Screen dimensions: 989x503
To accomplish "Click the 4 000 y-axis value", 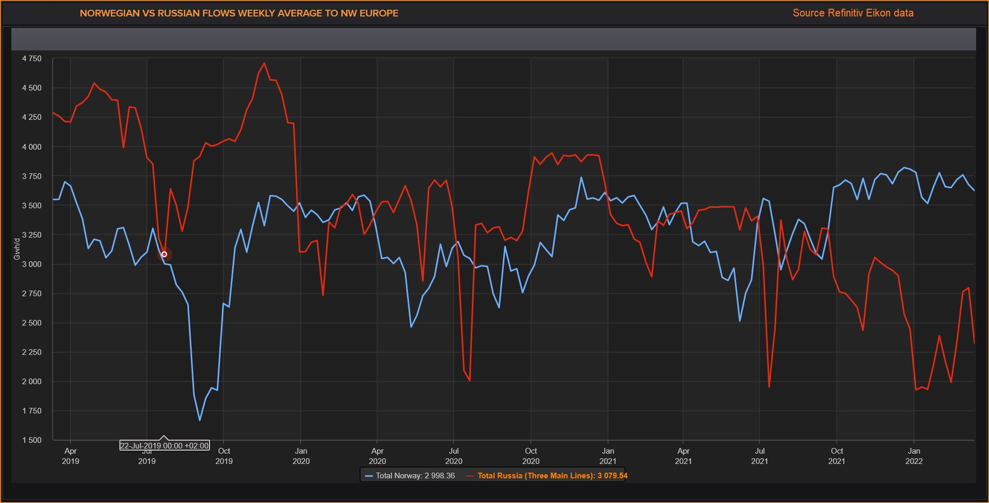I will pyautogui.click(x=31, y=147).
